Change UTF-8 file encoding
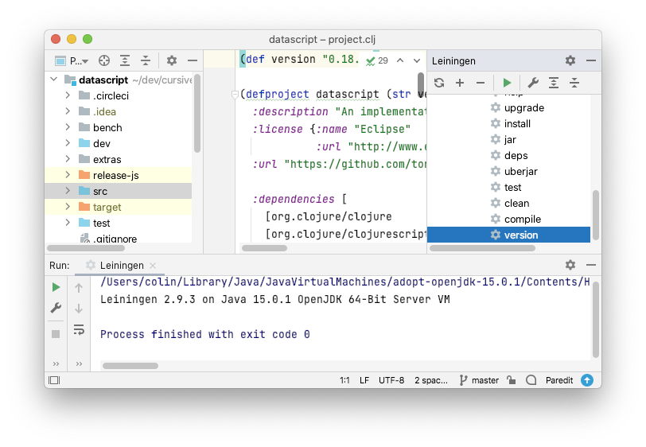Image resolution: width=646 pixels, height=447 pixels. [391, 380]
